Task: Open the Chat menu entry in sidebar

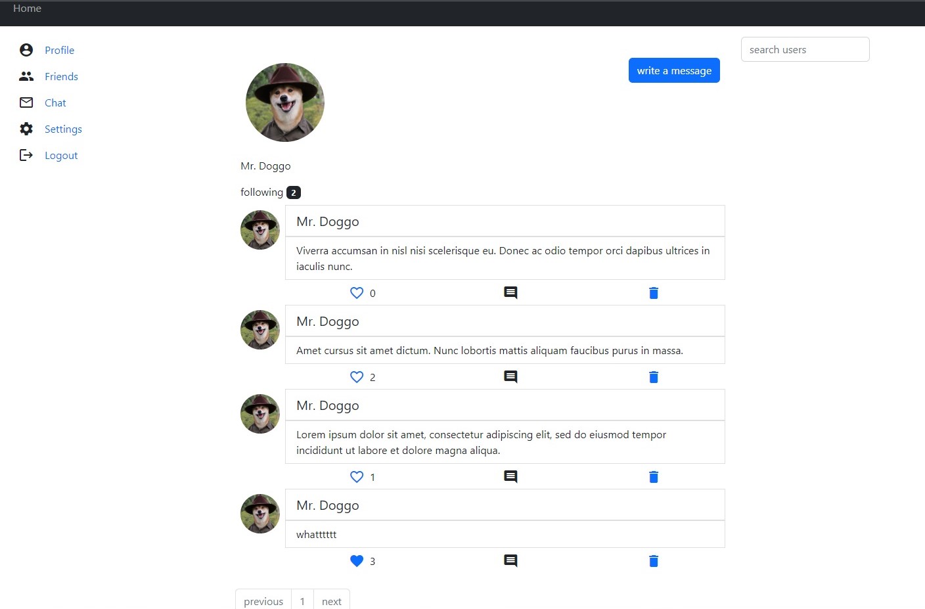Action: (x=55, y=102)
